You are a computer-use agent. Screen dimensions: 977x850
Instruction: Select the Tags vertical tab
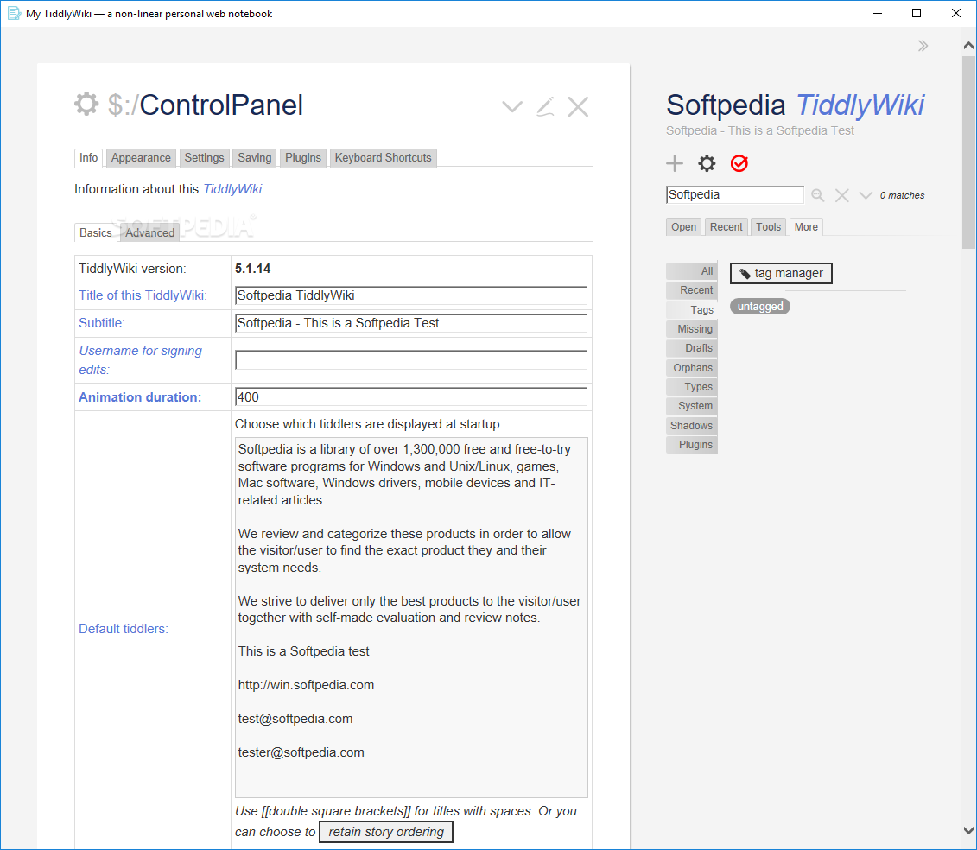point(692,310)
